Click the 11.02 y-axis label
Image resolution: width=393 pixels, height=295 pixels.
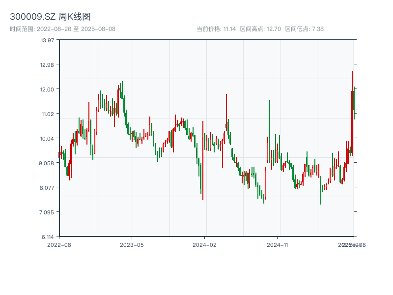(47, 114)
